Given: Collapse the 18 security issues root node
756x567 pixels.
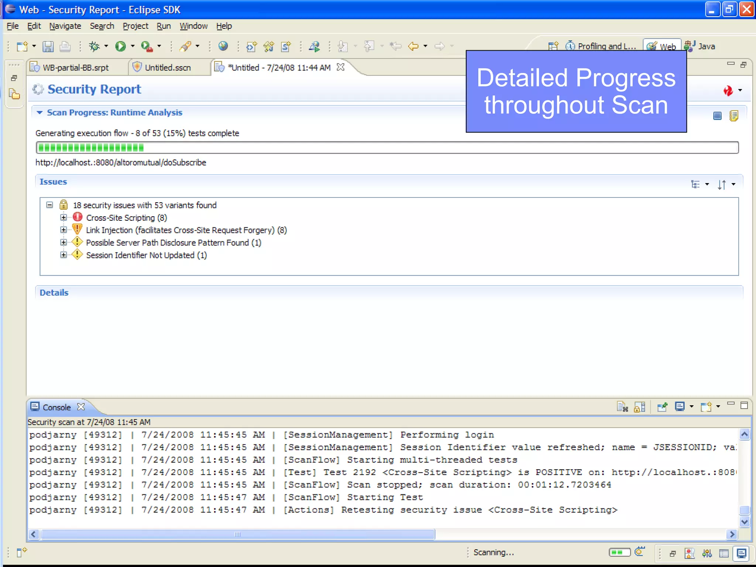Looking at the screenshot, I should coord(50,205).
